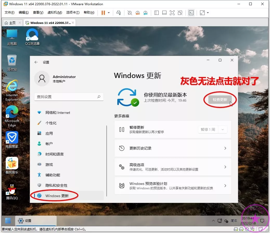The height and width of the screenshot is (233, 270).
Task: Expand the stretch mode dropdown arrow
Action: coord(208,13)
